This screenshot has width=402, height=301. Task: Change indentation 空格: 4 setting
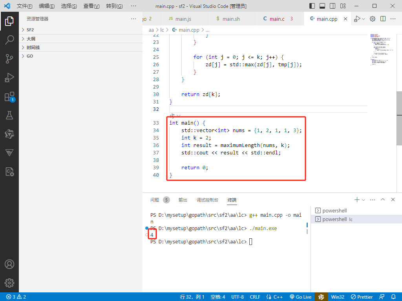point(218,297)
